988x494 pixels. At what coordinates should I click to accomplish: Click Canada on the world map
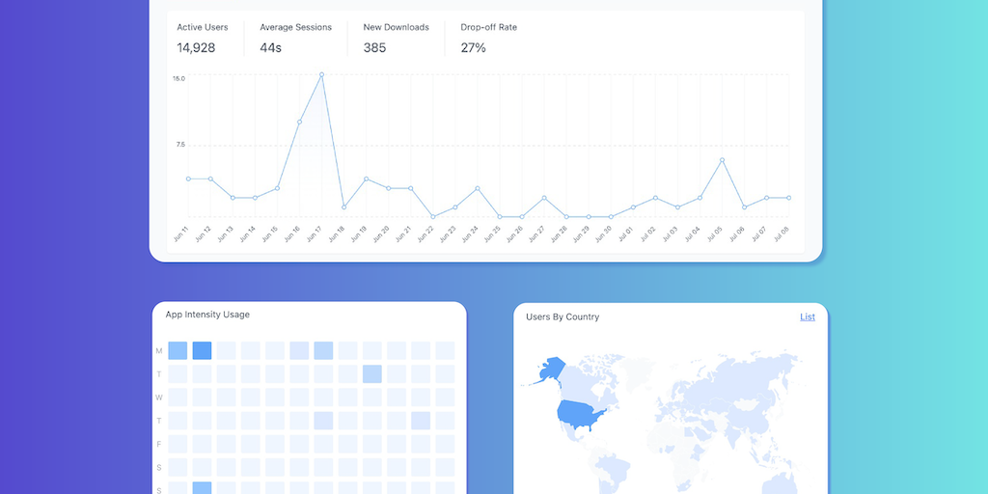(592, 378)
